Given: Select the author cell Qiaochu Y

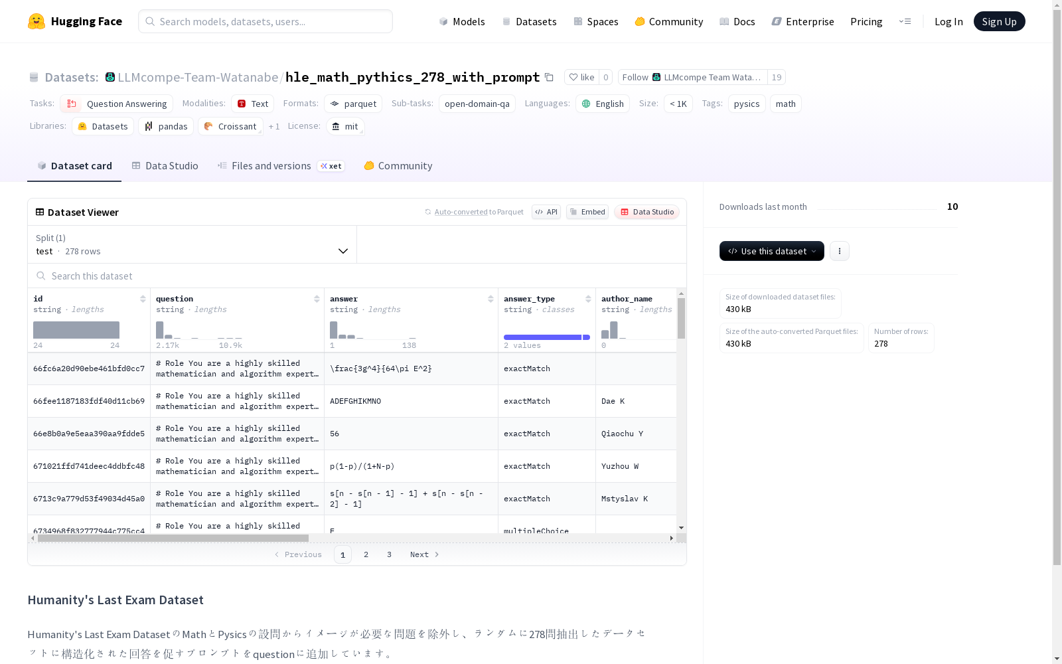Looking at the screenshot, I should pyautogui.click(x=636, y=434).
